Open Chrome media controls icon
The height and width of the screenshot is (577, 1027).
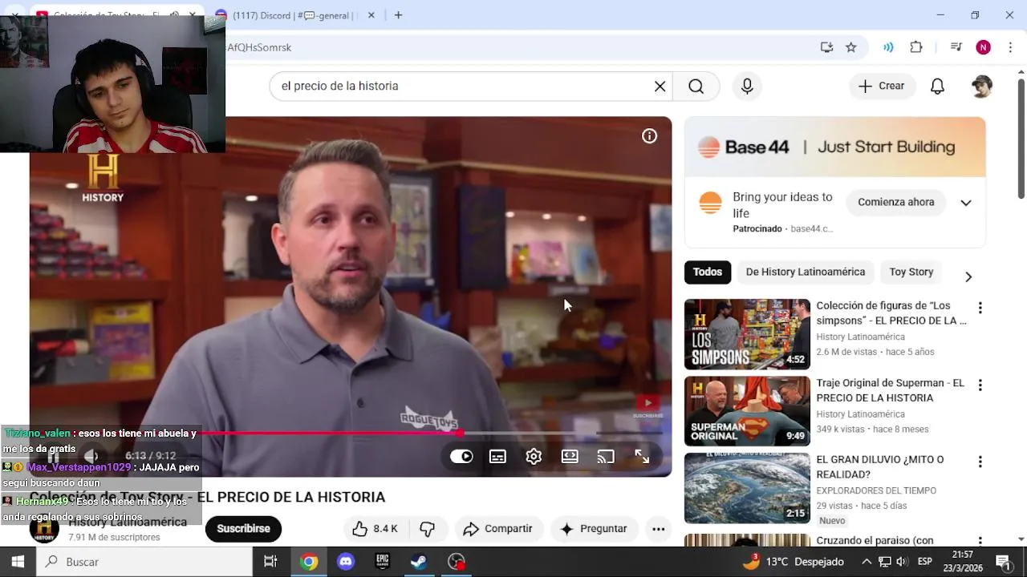click(x=956, y=47)
